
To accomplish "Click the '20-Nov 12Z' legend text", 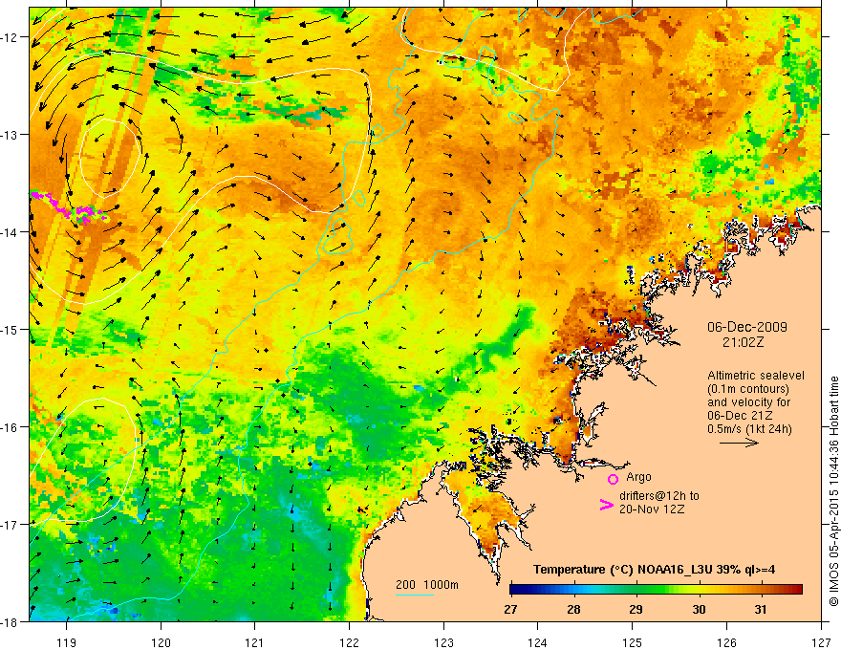I will 652,509.
